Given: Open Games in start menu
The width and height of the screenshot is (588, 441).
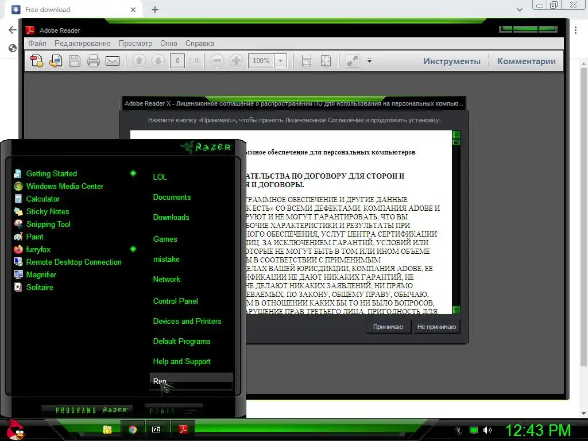Looking at the screenshot, I should point(165,239).
